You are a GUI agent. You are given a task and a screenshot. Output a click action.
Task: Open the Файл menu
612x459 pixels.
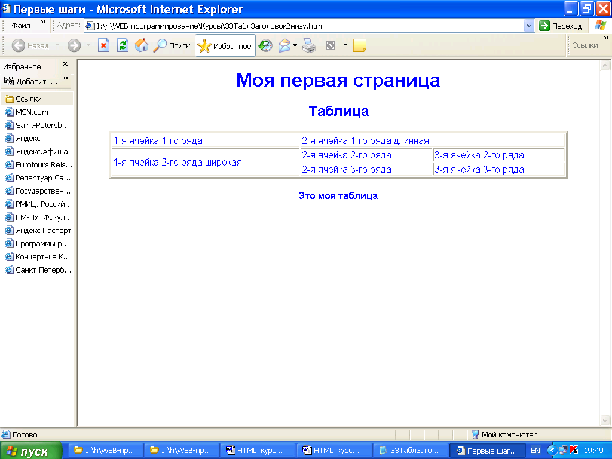[x=21, y=26]
